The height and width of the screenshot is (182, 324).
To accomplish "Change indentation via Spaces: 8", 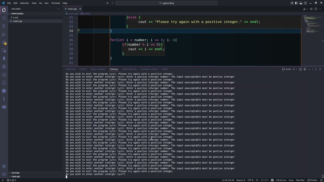I will tap(241, 180).
